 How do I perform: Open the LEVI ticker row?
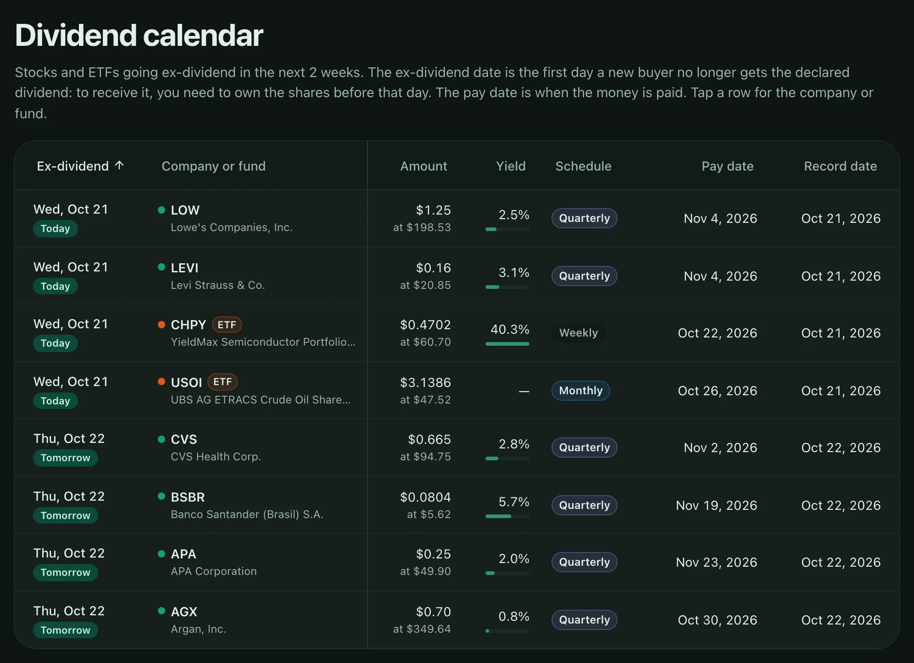pyautogui.click(x=457, y=276)
